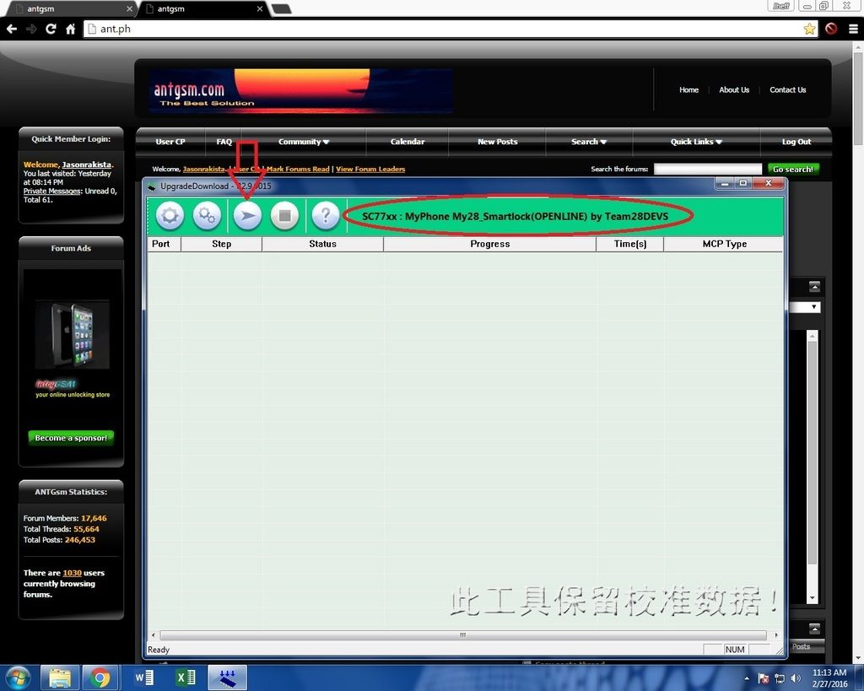
Task: Open the Quick Links dropdown
Action: pos(696,142)
